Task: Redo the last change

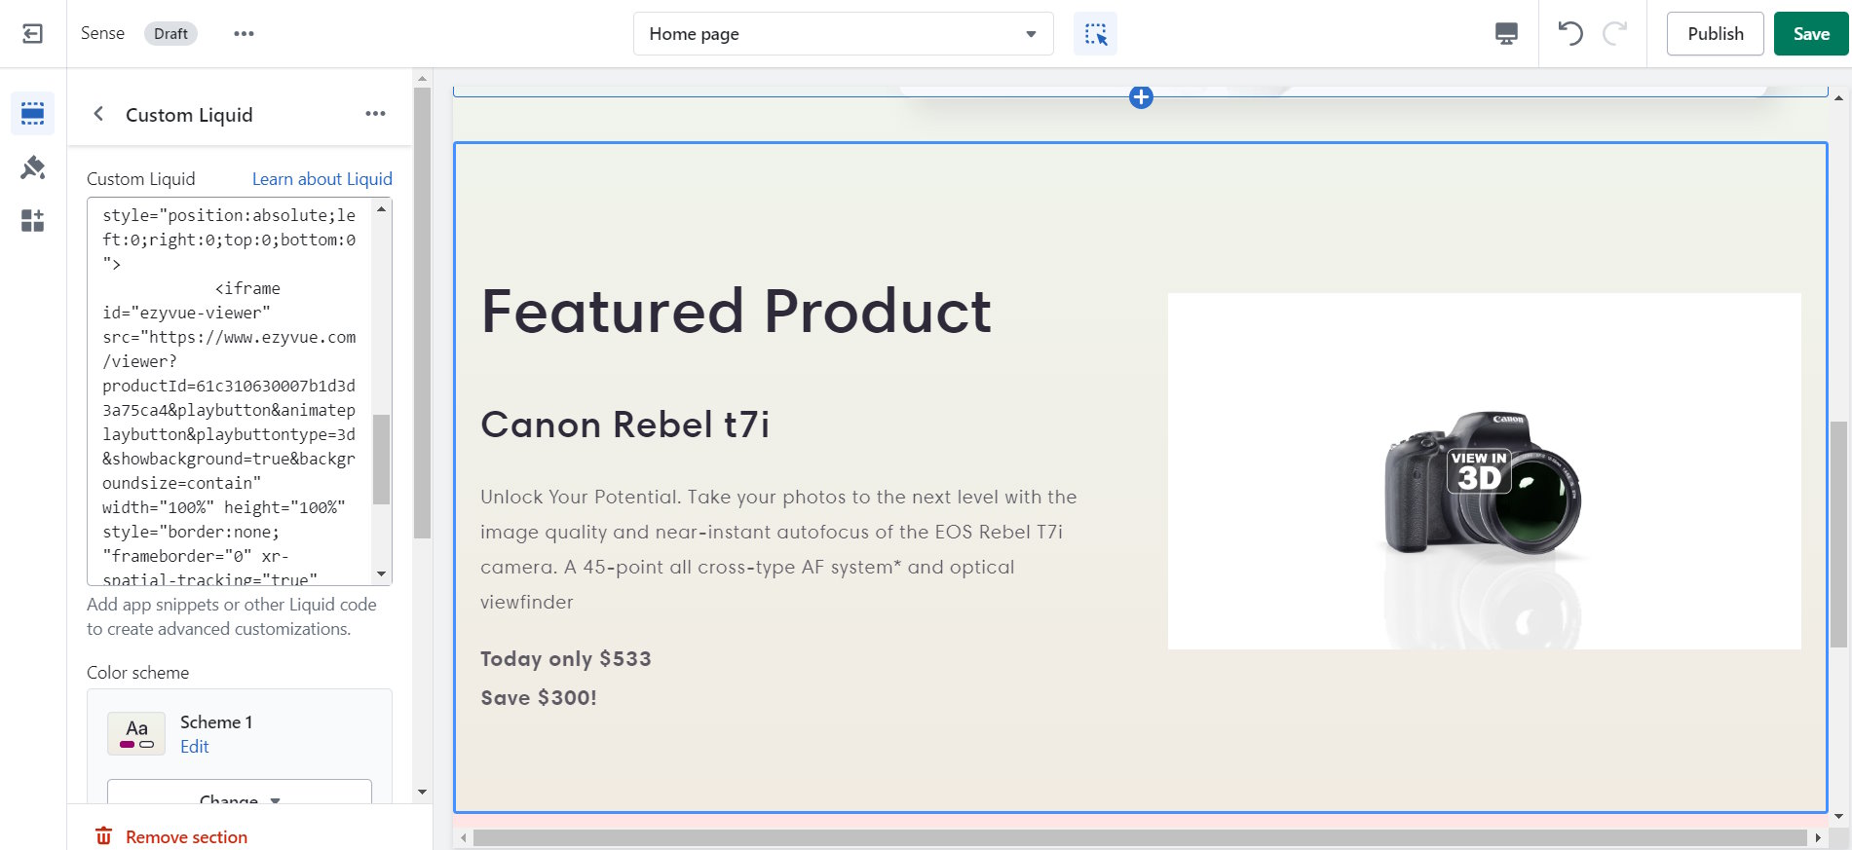Action: [x=1614, y=34]
